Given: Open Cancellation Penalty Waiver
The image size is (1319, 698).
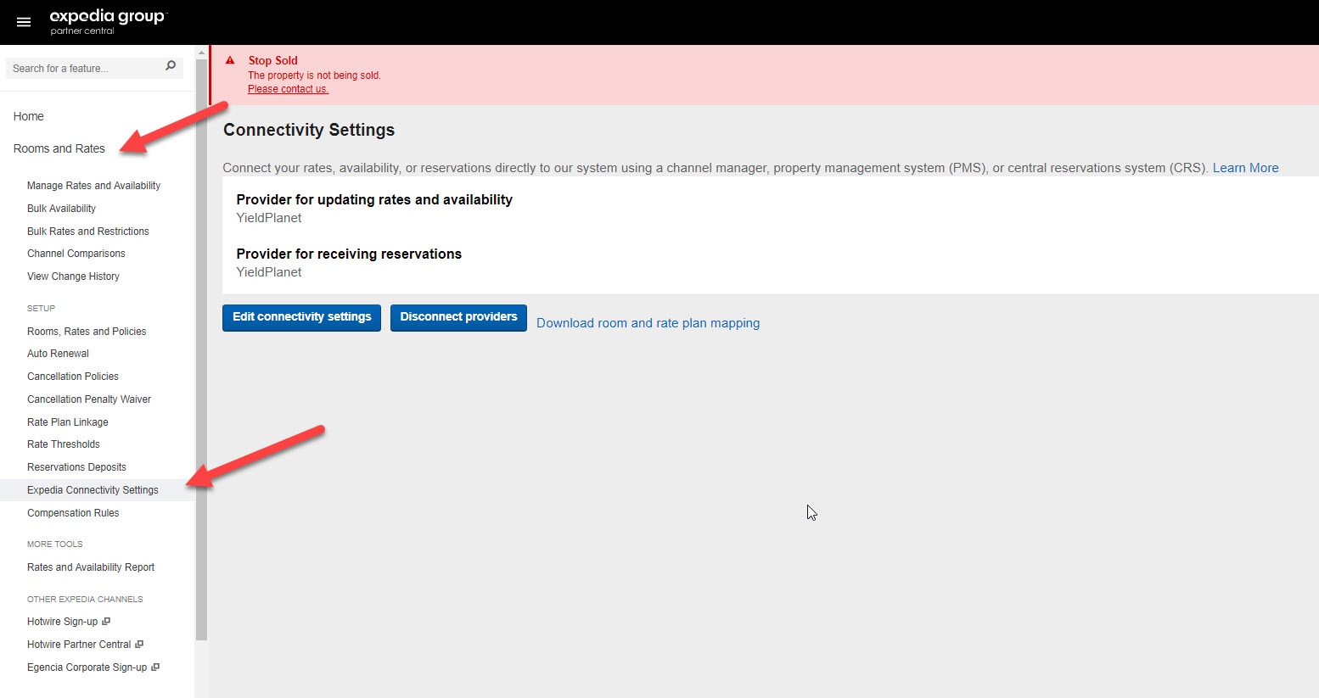Looking at the screenshot, I should coord(89,399).
